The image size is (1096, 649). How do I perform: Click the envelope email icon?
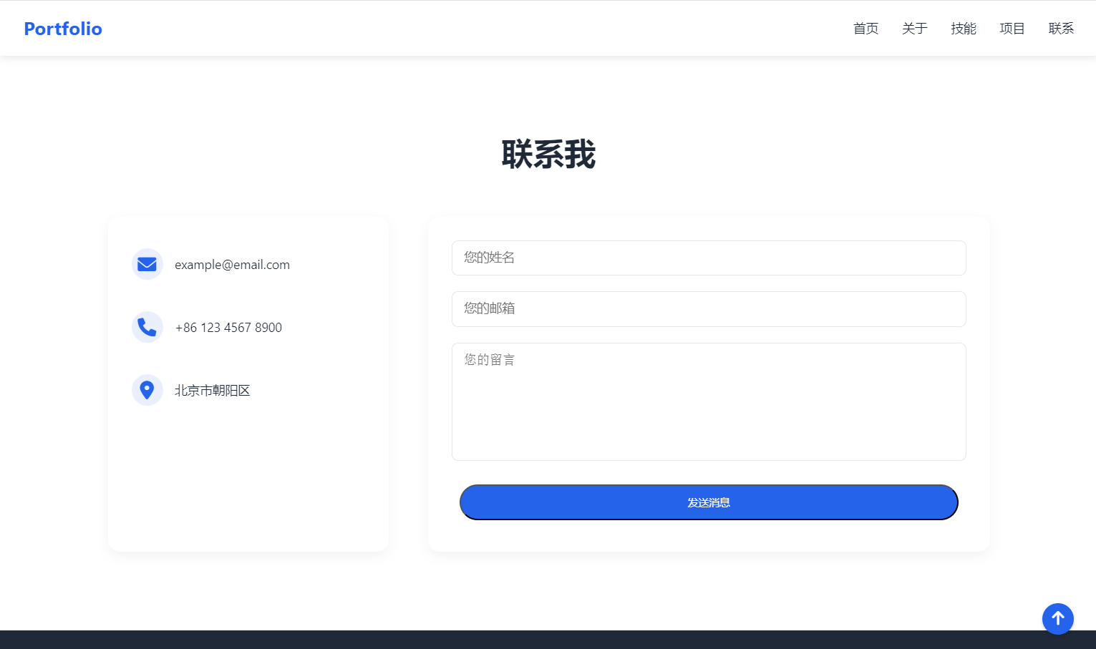[147, 265]
